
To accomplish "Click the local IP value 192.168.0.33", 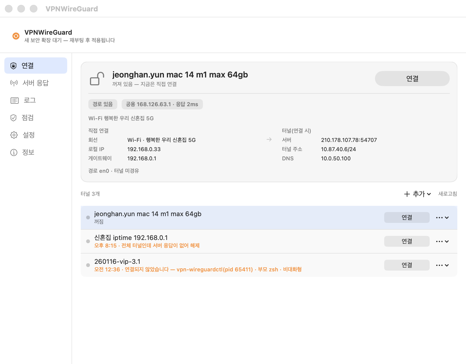I will pos(144,149).
